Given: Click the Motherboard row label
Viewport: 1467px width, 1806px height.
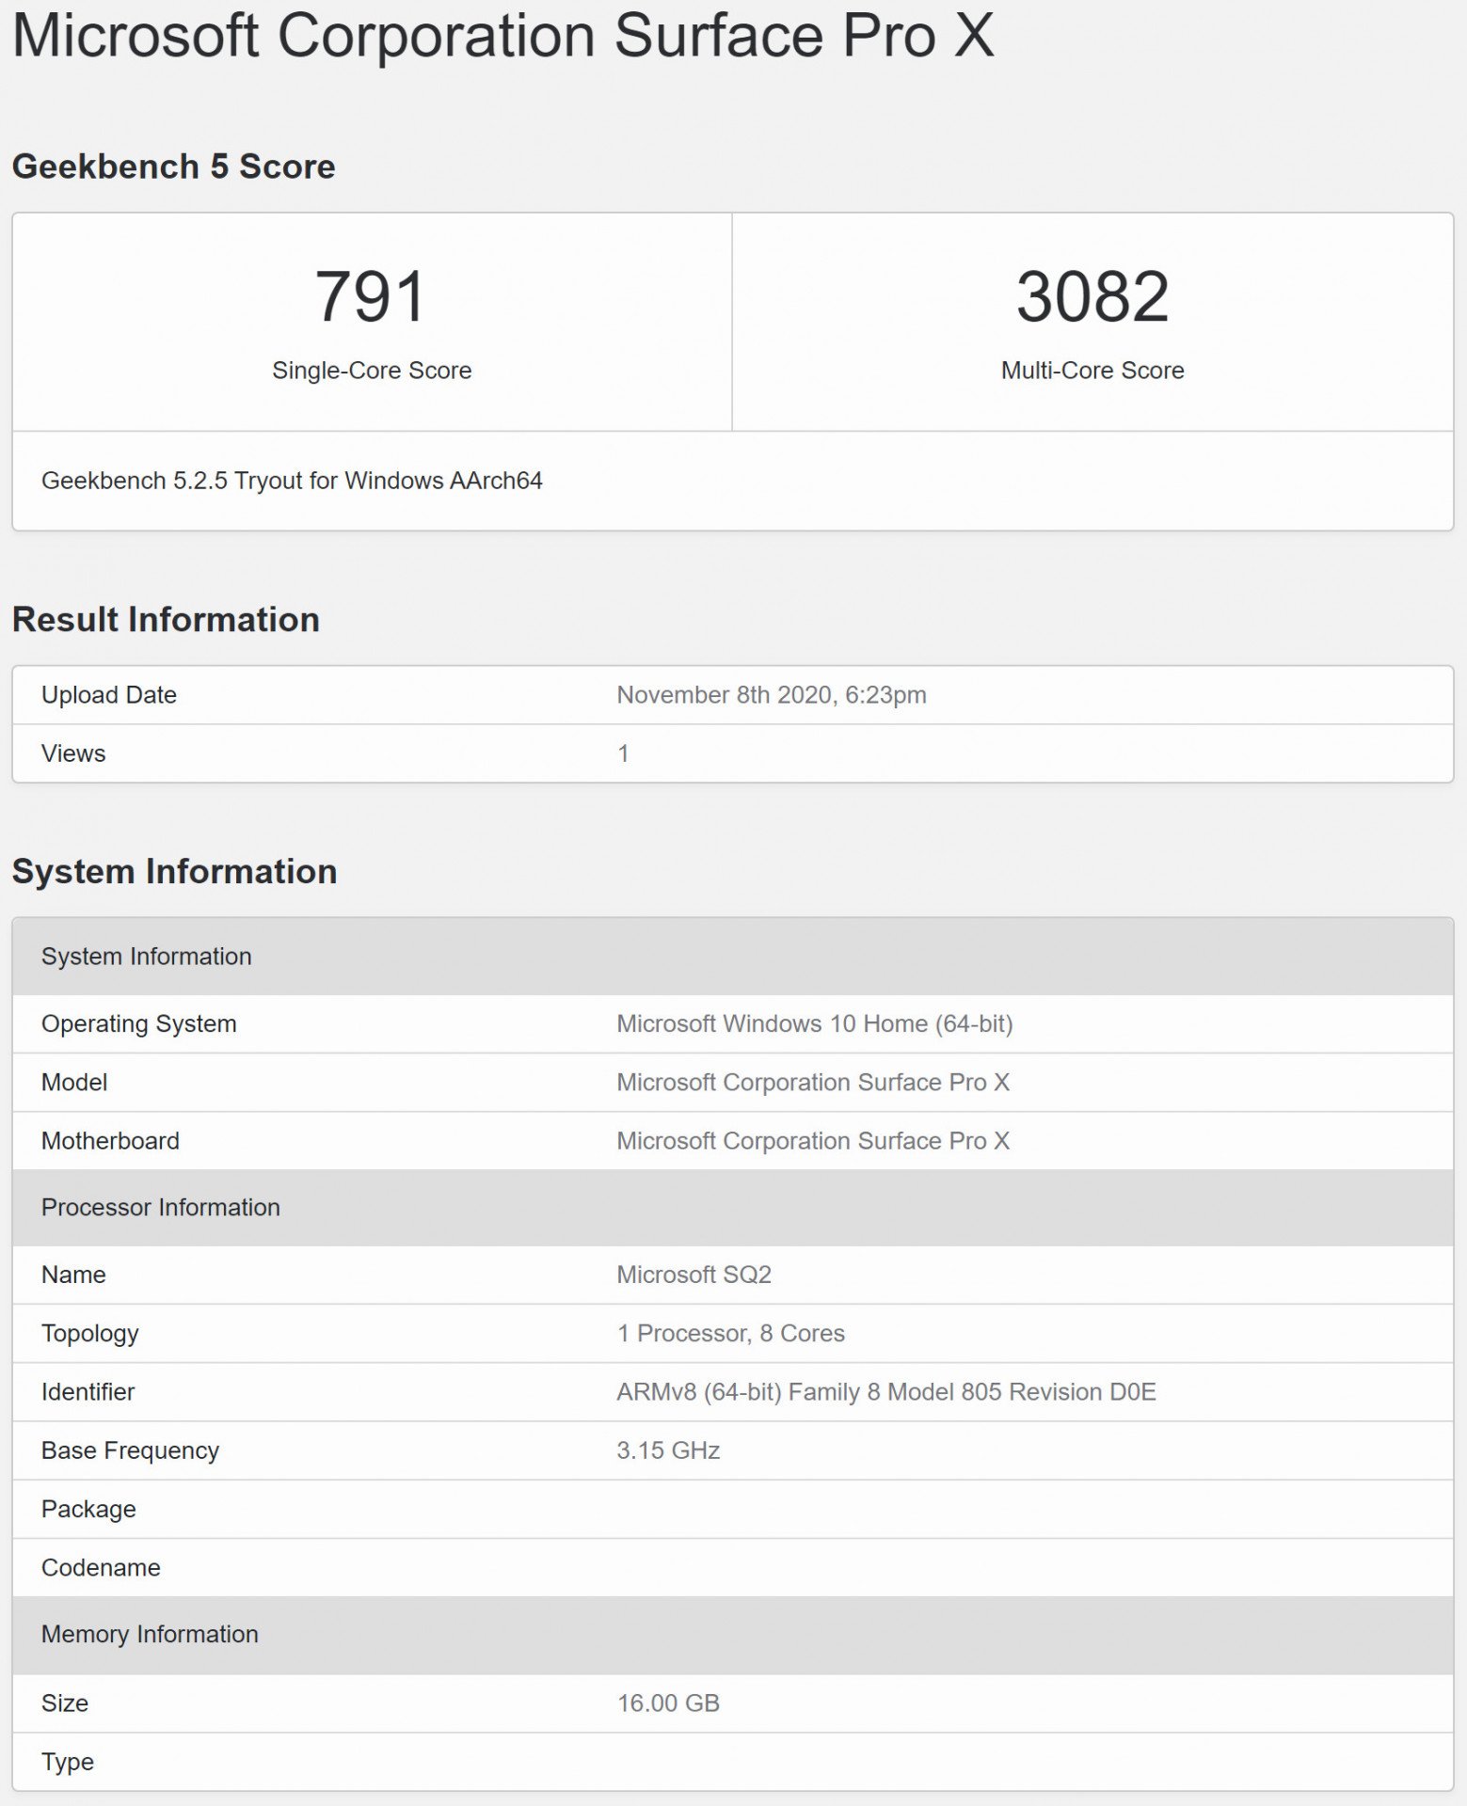Looking at the screenshot, I should pyautogui.click(x=110, y=1141).
